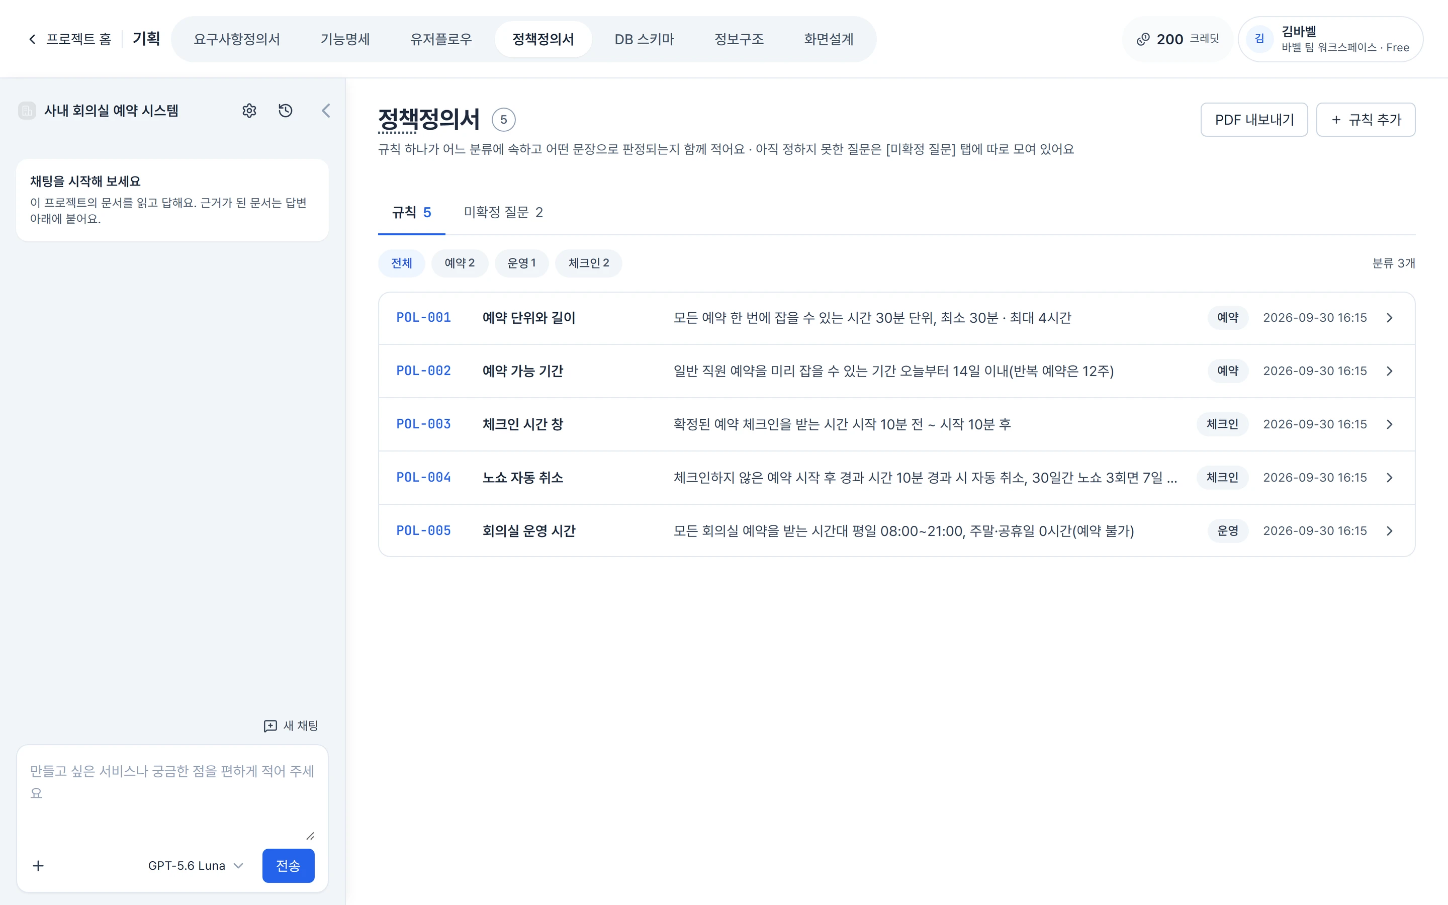Open project settings gear icon
Viewport: 1448px width, 905px height.
(x=249, y=111)
